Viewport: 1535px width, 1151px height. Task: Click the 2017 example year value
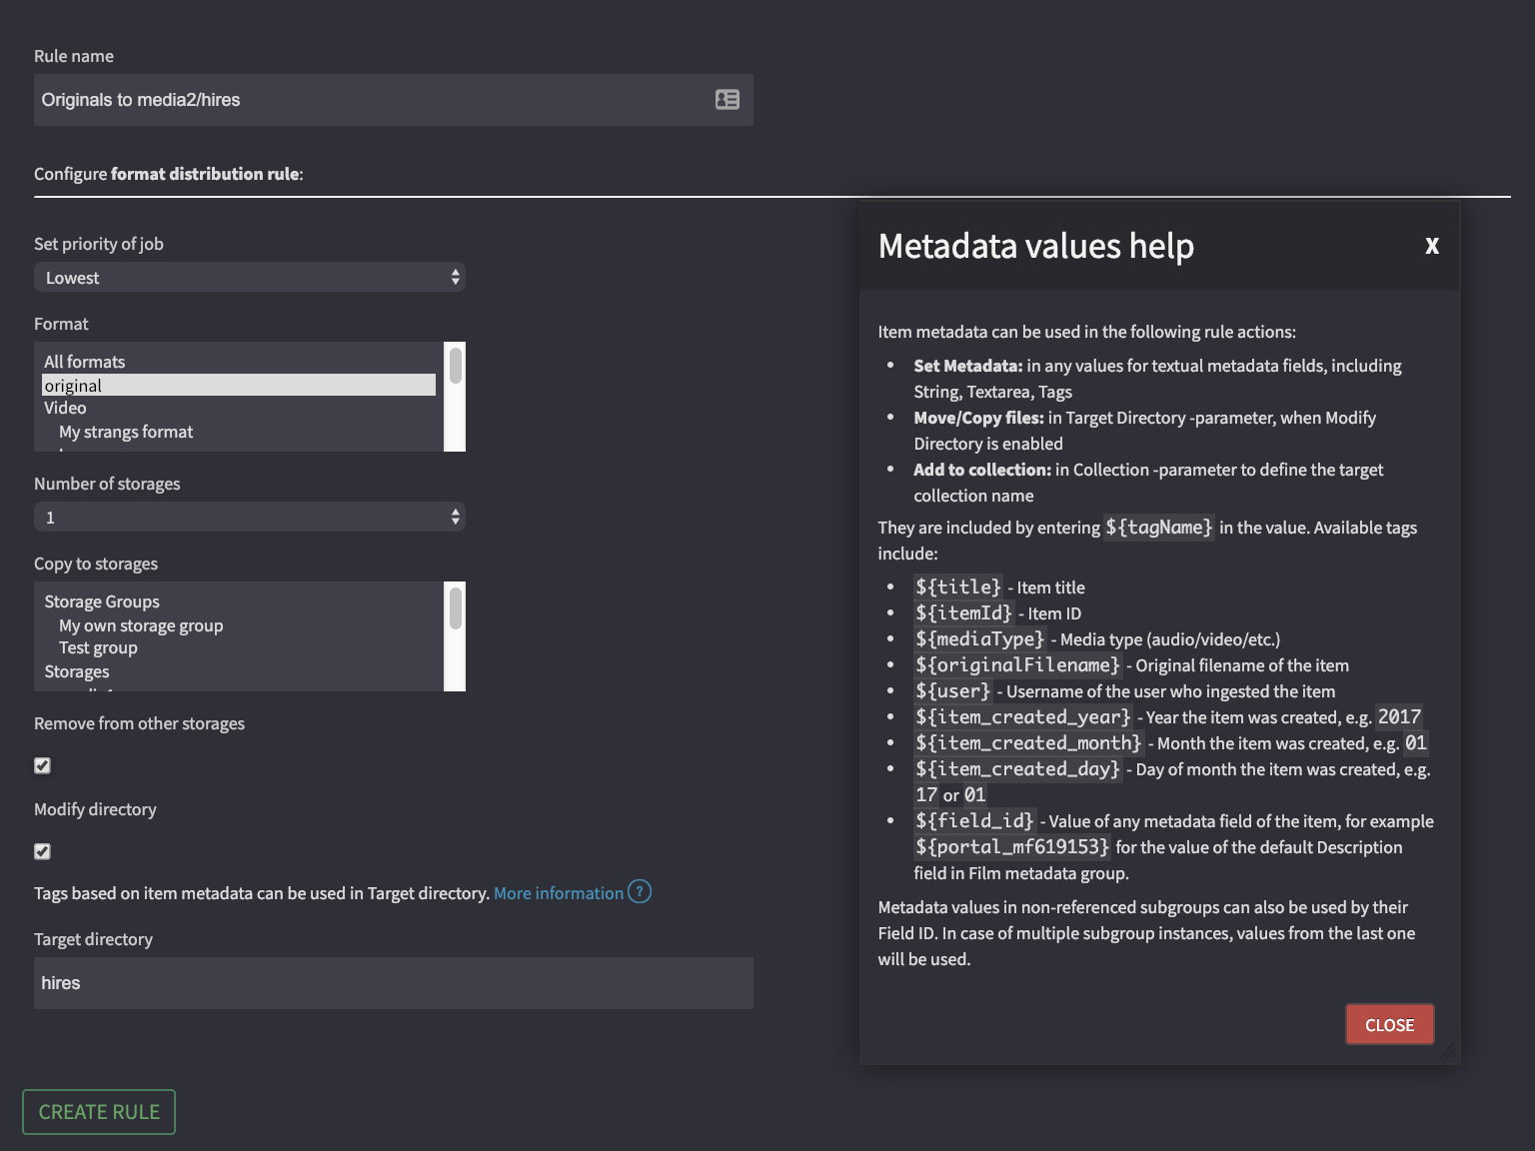click(x=1399, y=716)
